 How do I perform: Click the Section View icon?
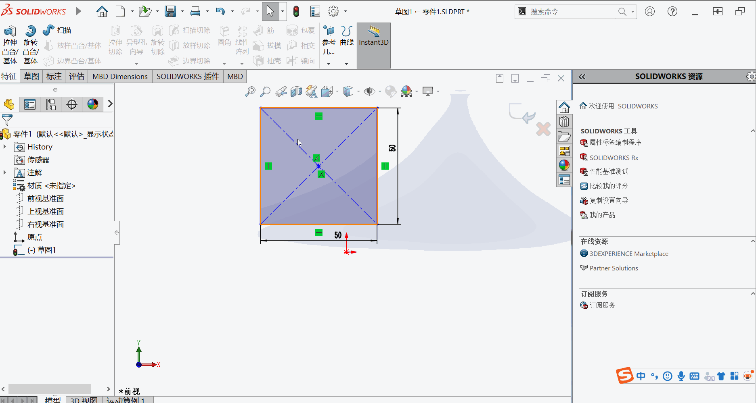(x=296, y=91)
